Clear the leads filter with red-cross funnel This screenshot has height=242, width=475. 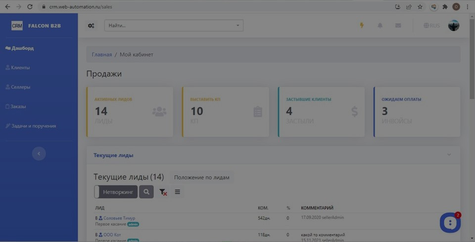(x=163, y=192)
